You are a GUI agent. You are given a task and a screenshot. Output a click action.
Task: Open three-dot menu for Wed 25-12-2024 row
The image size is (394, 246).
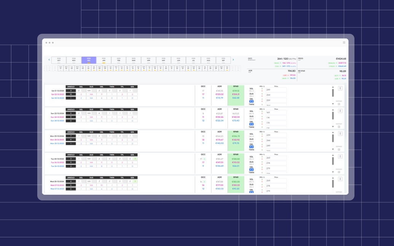pos(340,179)
